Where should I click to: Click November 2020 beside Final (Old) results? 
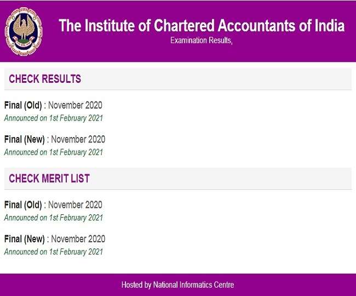click(75, 105)
